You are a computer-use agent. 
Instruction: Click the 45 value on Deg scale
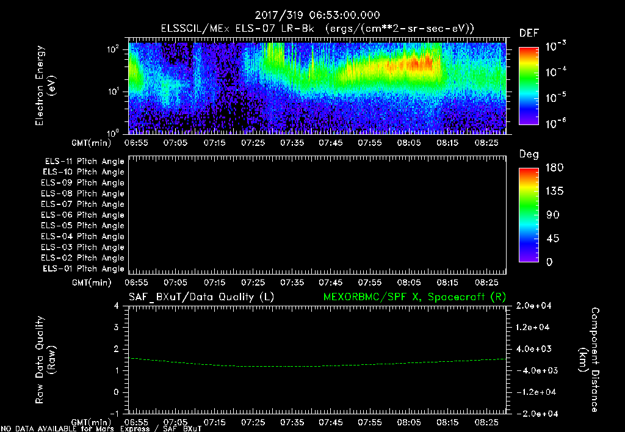553,239
